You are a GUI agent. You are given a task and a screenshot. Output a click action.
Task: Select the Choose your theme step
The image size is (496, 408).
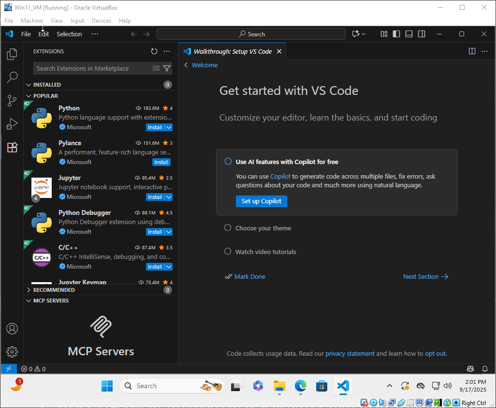tap(263, 228)
